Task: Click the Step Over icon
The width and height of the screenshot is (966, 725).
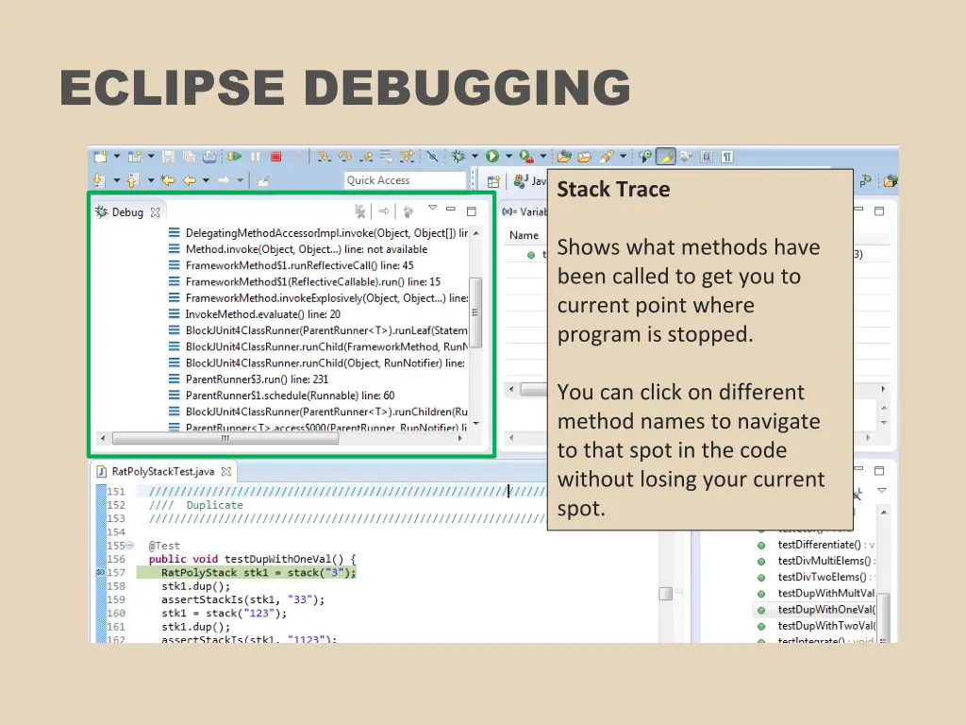Action: tap(343, 157)
